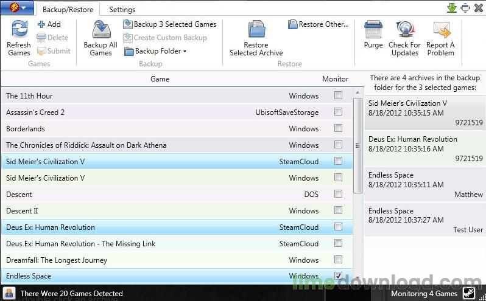Click the Refresh Games icon
Image resolution: width=486 pixels, height=301 pixels.
pyautogui.click(x=19, y=29)
